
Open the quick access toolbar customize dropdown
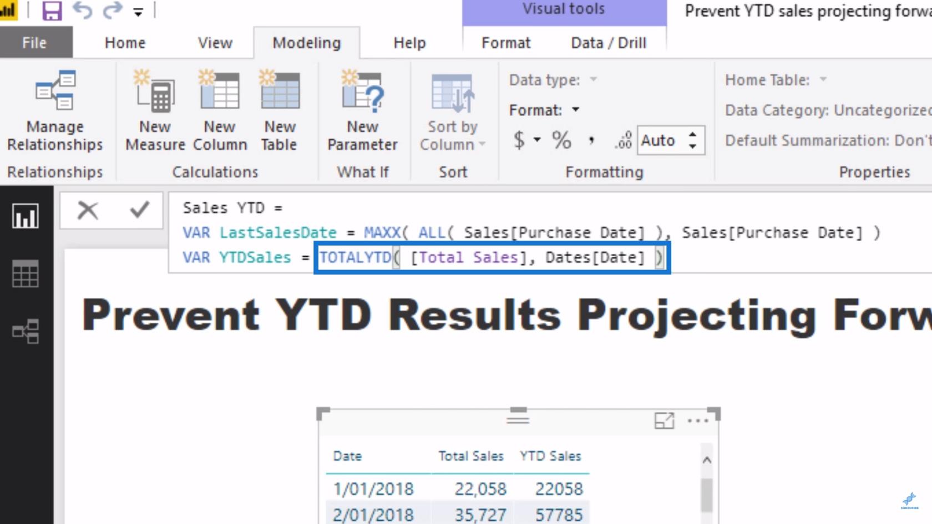tap(138, 12)
